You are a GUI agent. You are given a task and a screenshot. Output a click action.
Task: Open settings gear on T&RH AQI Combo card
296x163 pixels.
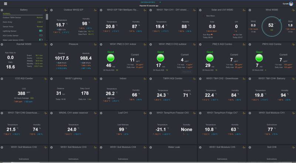(151, 79)
